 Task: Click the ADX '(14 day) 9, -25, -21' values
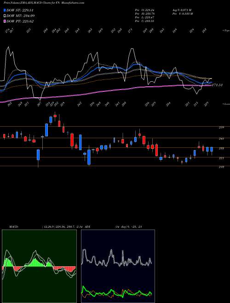click(x=129, y=226)
